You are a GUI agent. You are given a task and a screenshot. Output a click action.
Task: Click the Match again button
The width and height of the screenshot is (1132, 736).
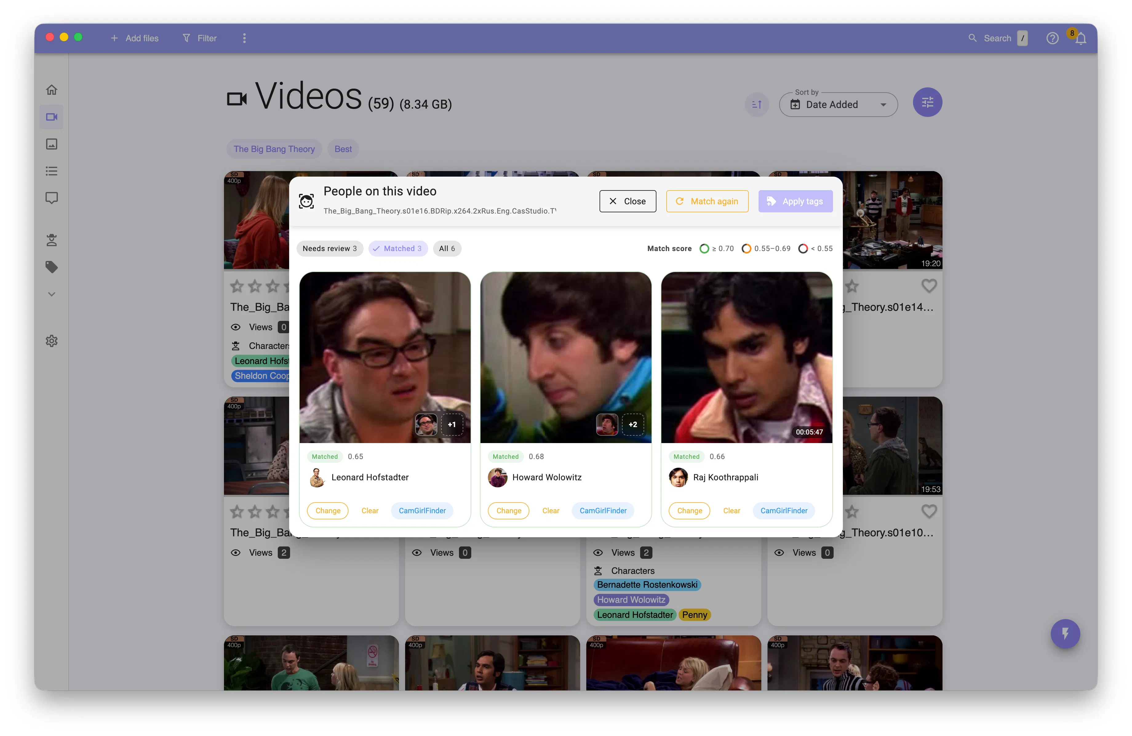[707, 201]
